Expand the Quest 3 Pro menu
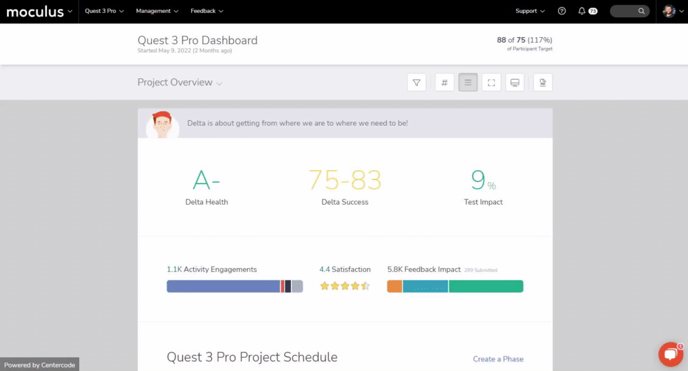 (104, 11)
